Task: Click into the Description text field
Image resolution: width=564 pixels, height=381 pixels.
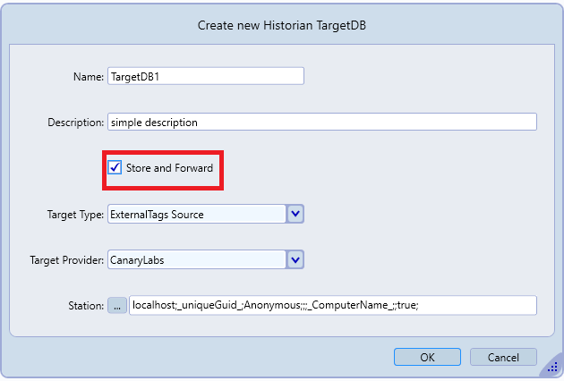Action: pos(321,122)
